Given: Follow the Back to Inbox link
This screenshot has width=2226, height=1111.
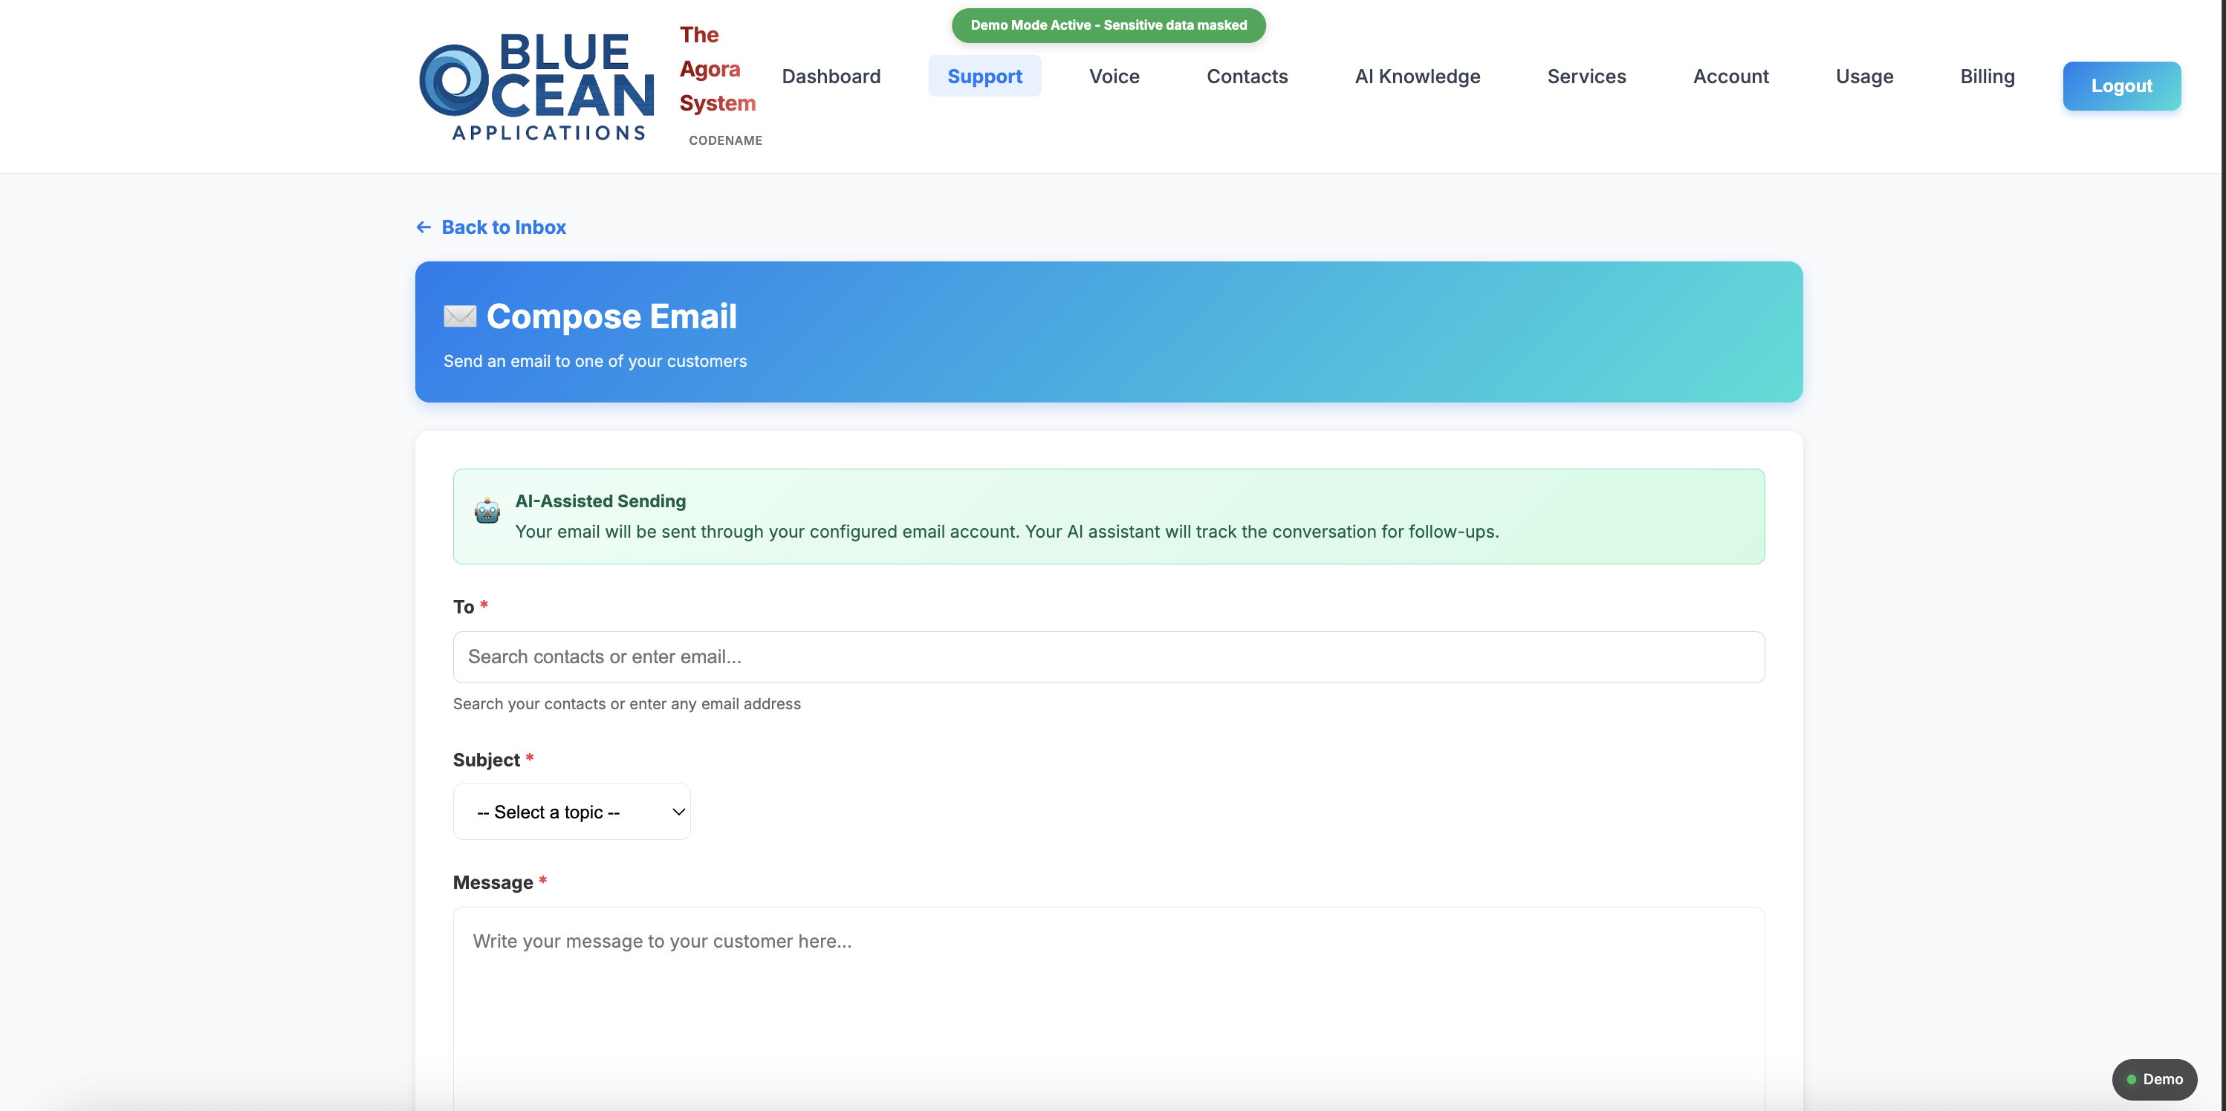Looking at the screenshot, I should click(504, 227).
